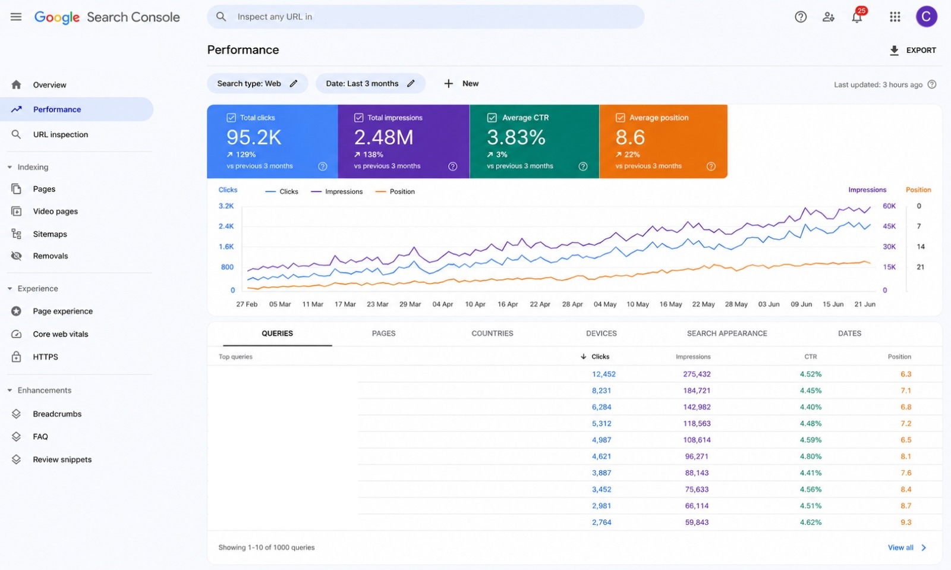Switch to the PAGES tab
This screenshot has height=570, width=951.
(x=383, y=333)
